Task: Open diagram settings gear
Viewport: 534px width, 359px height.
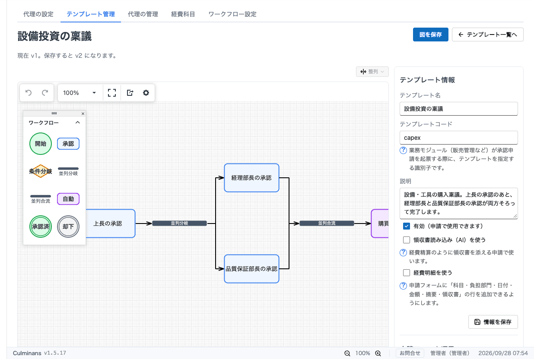Action: 146,93
